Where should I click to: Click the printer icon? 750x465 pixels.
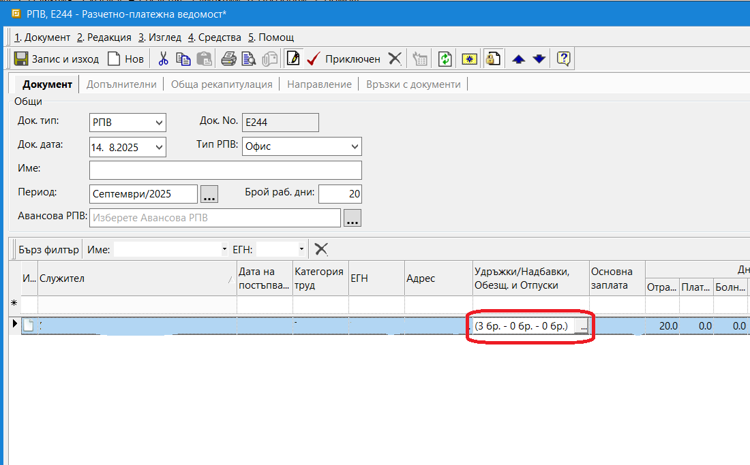pos(228,59)
